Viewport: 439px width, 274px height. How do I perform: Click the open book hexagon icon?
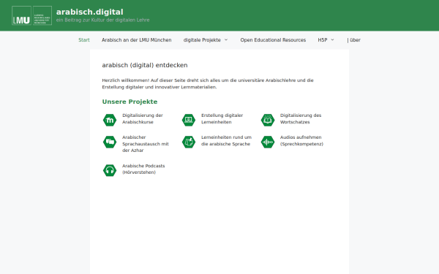(268, 121)
